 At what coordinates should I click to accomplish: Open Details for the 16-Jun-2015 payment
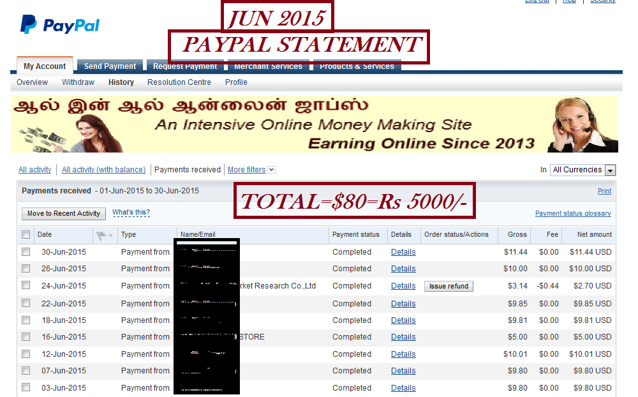[x=403, y=337]
